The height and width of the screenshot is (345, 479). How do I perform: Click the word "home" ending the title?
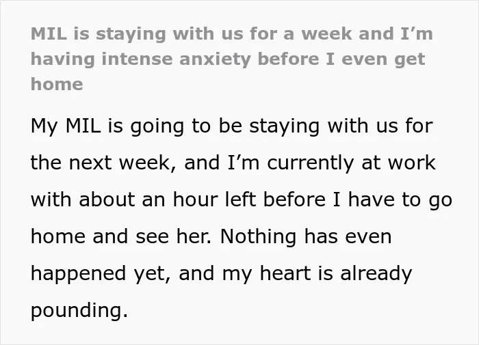click(x=57, y=84)
